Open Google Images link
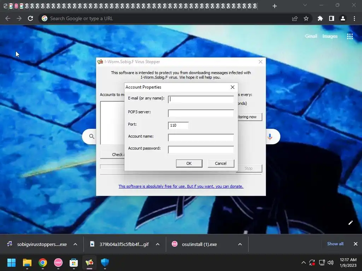The image size is (362, 271). coord(330,36)
